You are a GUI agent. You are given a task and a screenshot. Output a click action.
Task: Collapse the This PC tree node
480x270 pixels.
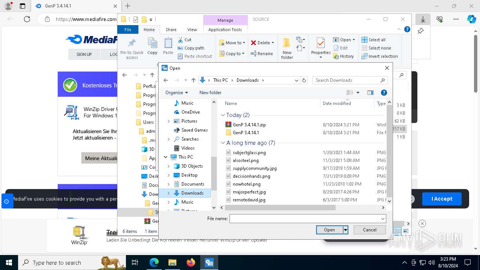[166, 157]
